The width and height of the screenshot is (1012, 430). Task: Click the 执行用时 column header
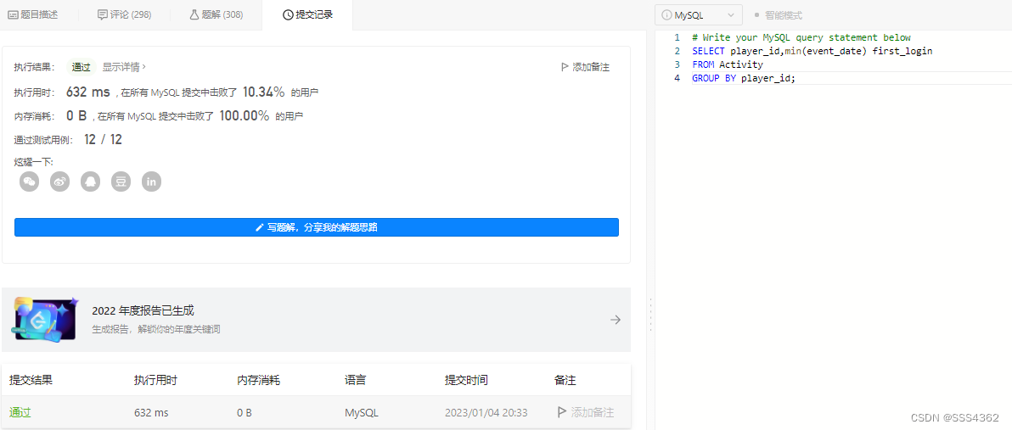click(x=155, y=380)
